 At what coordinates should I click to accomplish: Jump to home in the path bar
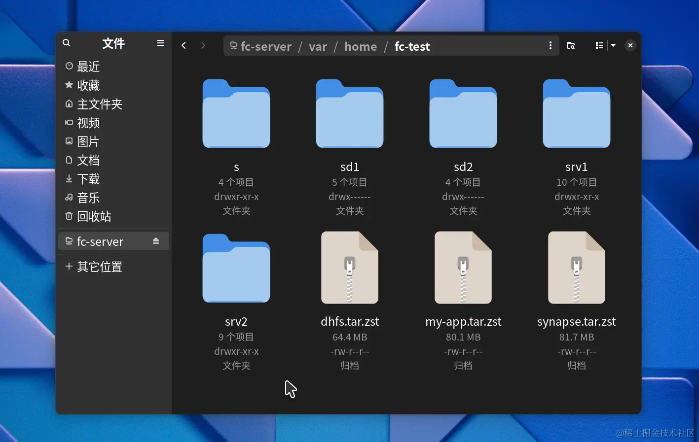[x=361, y=46]
